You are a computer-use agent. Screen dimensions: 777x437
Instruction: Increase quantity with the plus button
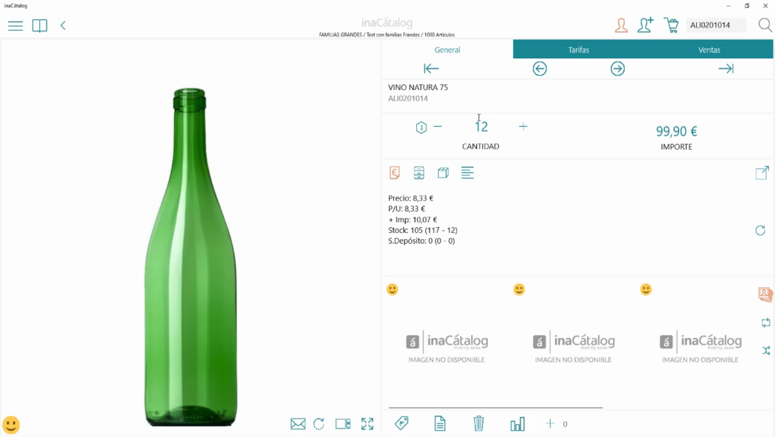coord(523,127)
